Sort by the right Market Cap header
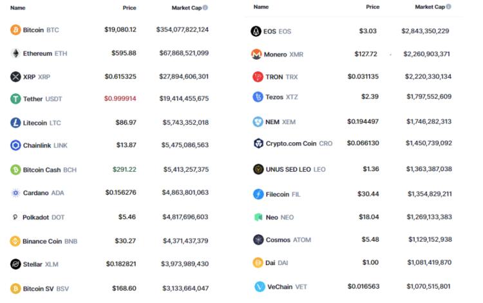 pyautogui.click(x=430, y=7)
